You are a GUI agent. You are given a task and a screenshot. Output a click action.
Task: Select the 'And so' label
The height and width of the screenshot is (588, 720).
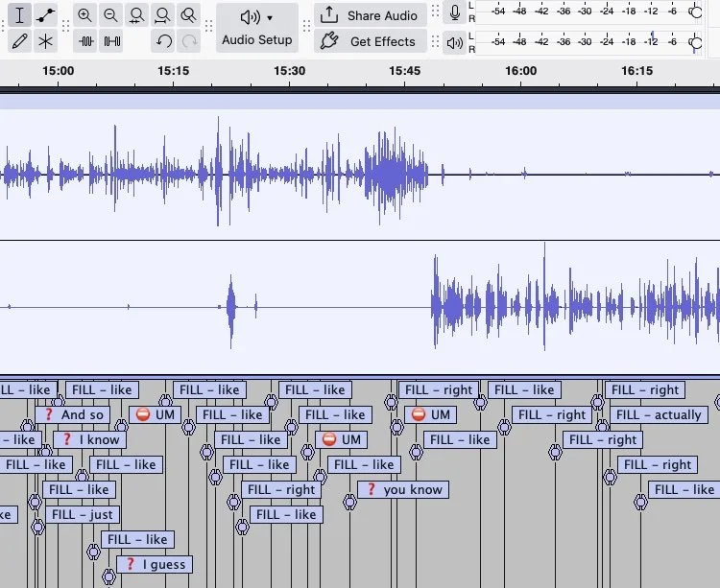(x=73, y=414)
